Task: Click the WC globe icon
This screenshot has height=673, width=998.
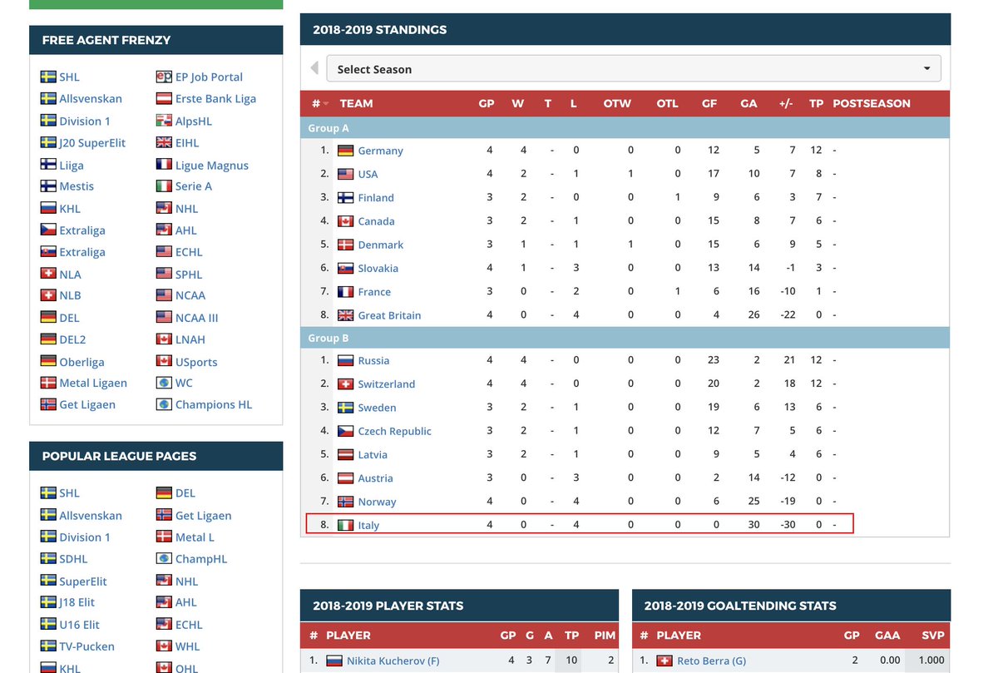Action: (x=163, y=383)
